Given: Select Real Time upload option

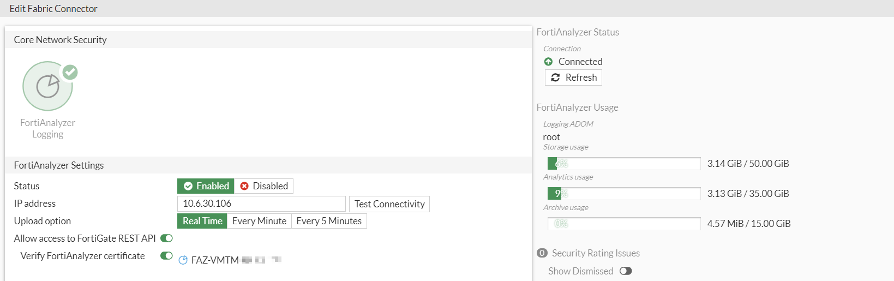Looking at the screenshot, I should pyautogui.click(x=202, y=221).
